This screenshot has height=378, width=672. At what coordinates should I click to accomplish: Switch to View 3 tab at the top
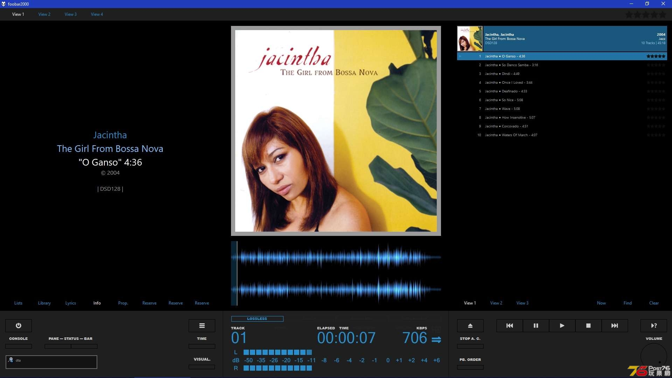71,14
